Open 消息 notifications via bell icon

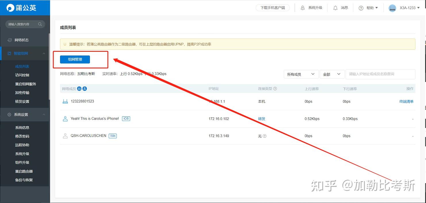point(336,8)
